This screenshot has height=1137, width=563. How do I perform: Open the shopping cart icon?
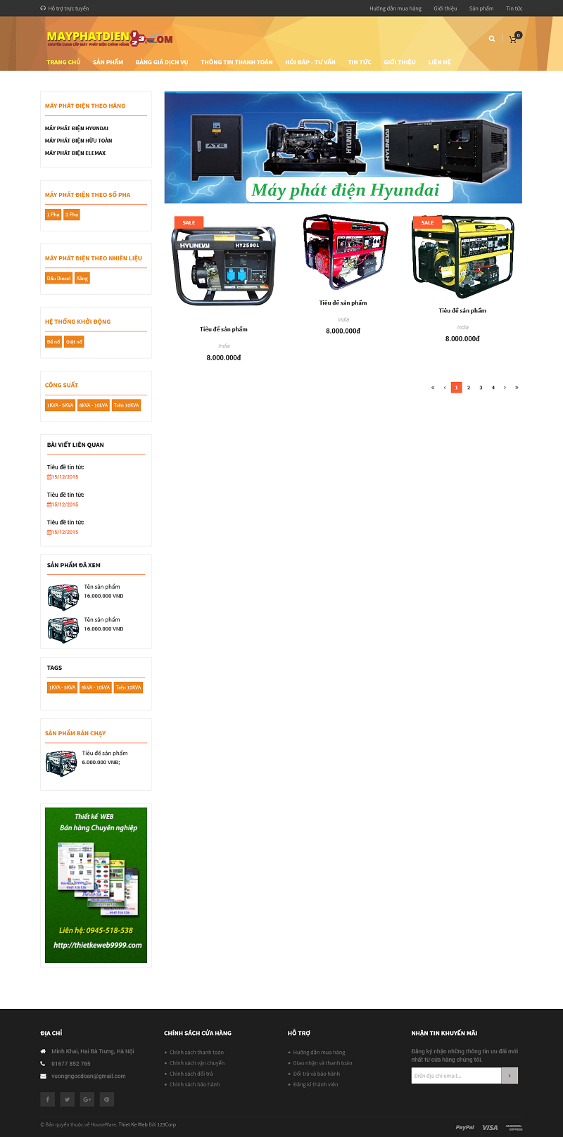513,39
